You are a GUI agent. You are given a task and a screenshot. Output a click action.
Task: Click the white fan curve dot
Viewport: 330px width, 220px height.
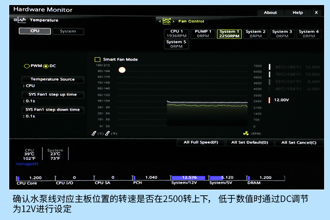coord(122,70)
